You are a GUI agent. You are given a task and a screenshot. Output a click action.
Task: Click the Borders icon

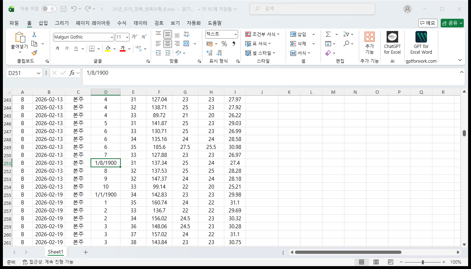pos(92,48)
